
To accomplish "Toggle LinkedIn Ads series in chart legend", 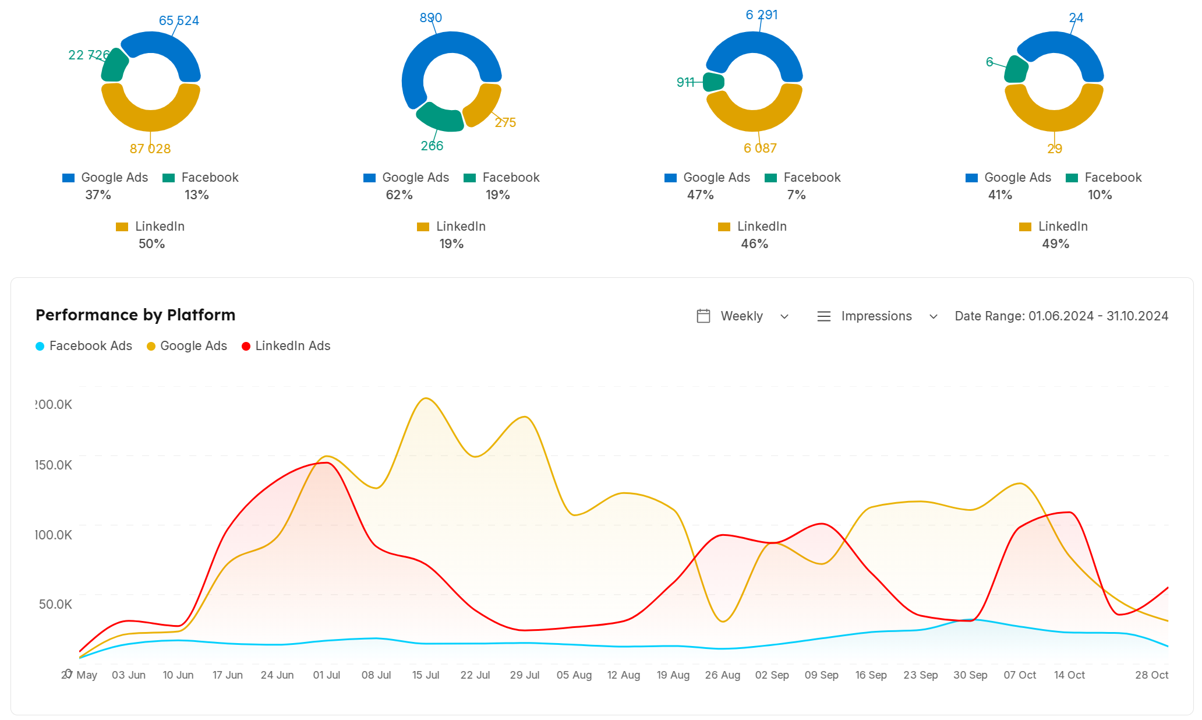I will [x=292, y=346].
